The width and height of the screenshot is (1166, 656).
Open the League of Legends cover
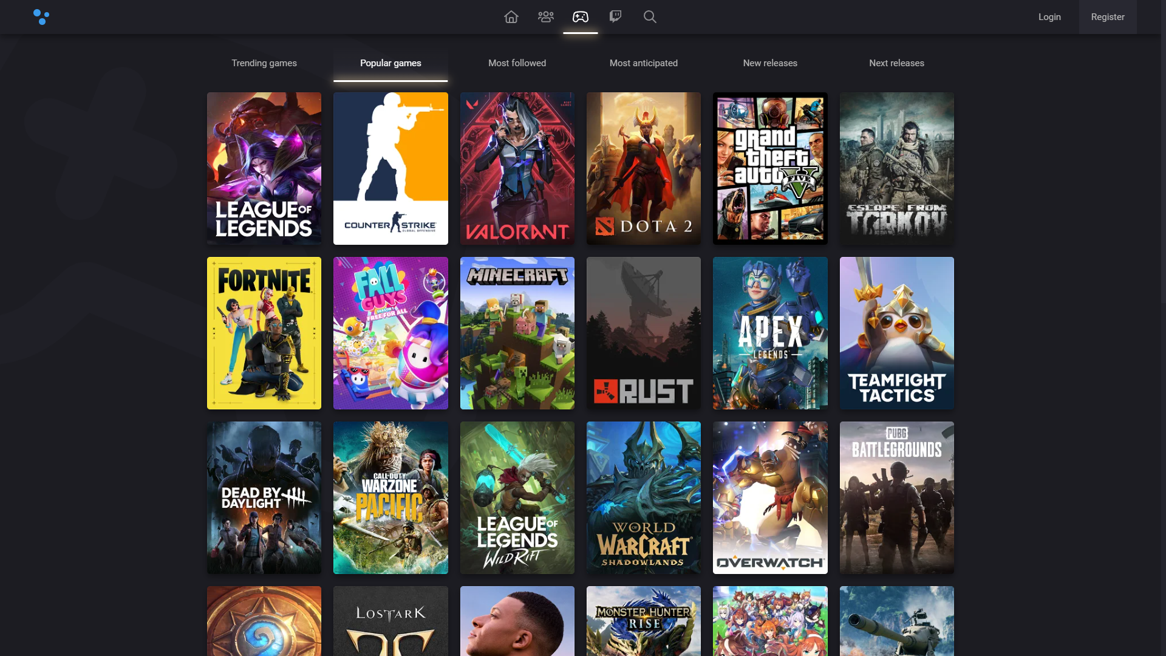[264, 168]
